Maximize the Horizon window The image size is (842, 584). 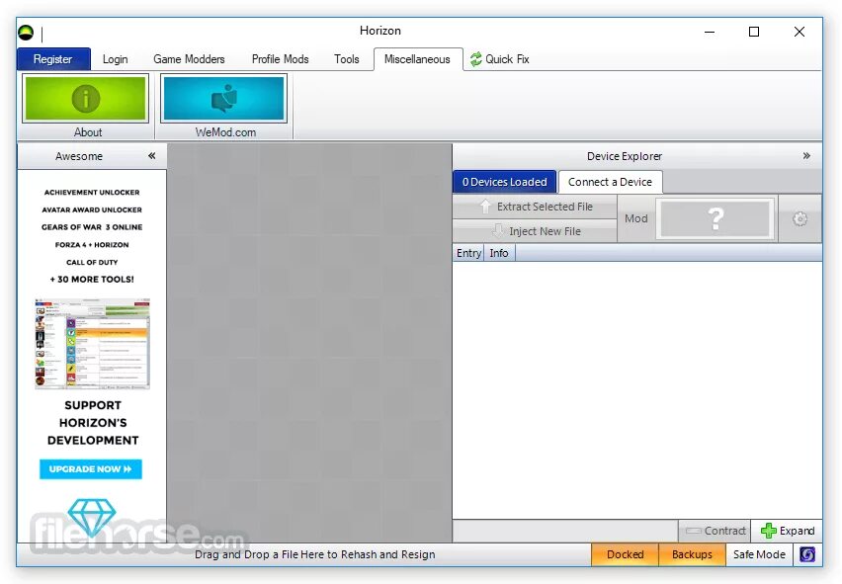[x=754, y=33]
